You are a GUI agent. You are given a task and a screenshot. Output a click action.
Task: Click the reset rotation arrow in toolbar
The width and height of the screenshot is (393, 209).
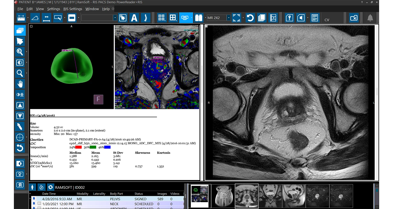point(250,18)
